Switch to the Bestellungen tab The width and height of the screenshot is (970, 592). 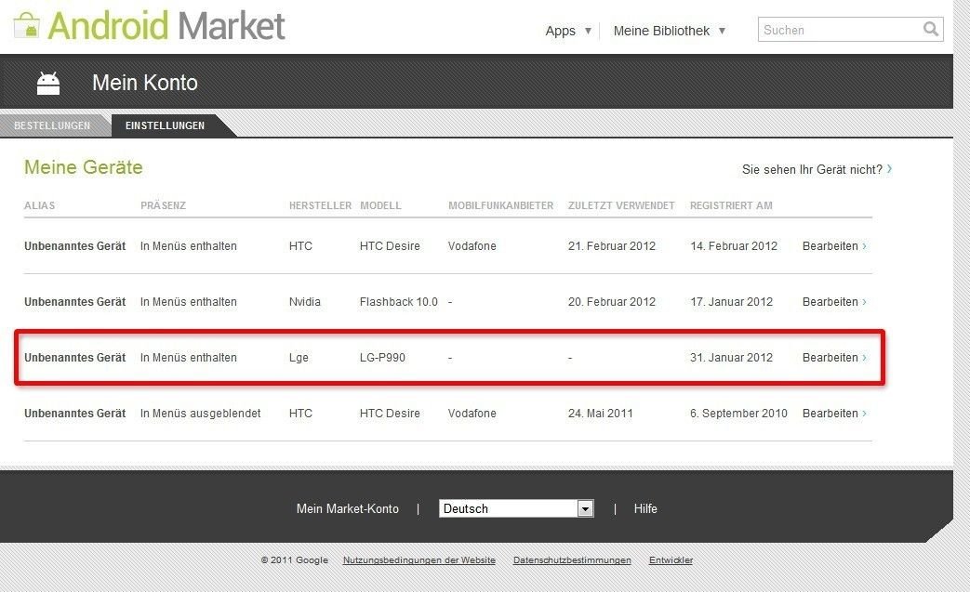click(x=52, y=125)
